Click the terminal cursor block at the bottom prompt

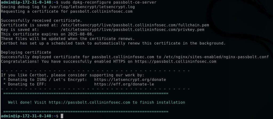(62, 116)
